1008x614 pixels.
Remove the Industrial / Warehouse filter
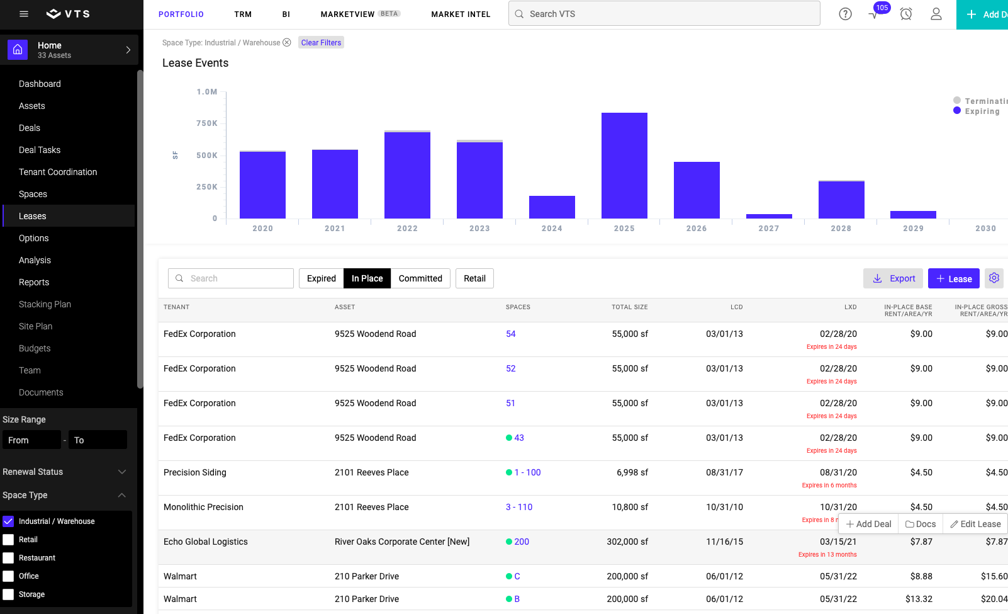point(287,43)
